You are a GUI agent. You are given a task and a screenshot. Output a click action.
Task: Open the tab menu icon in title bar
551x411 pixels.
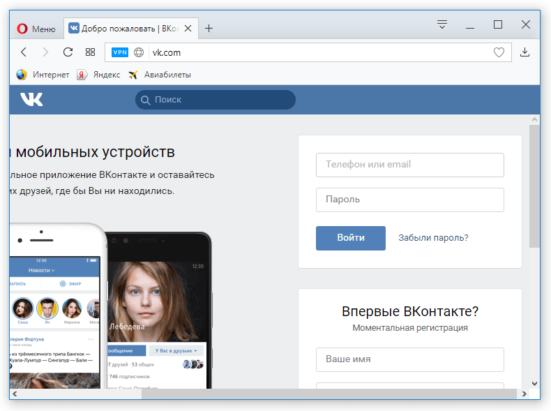(x=442, y=24)
